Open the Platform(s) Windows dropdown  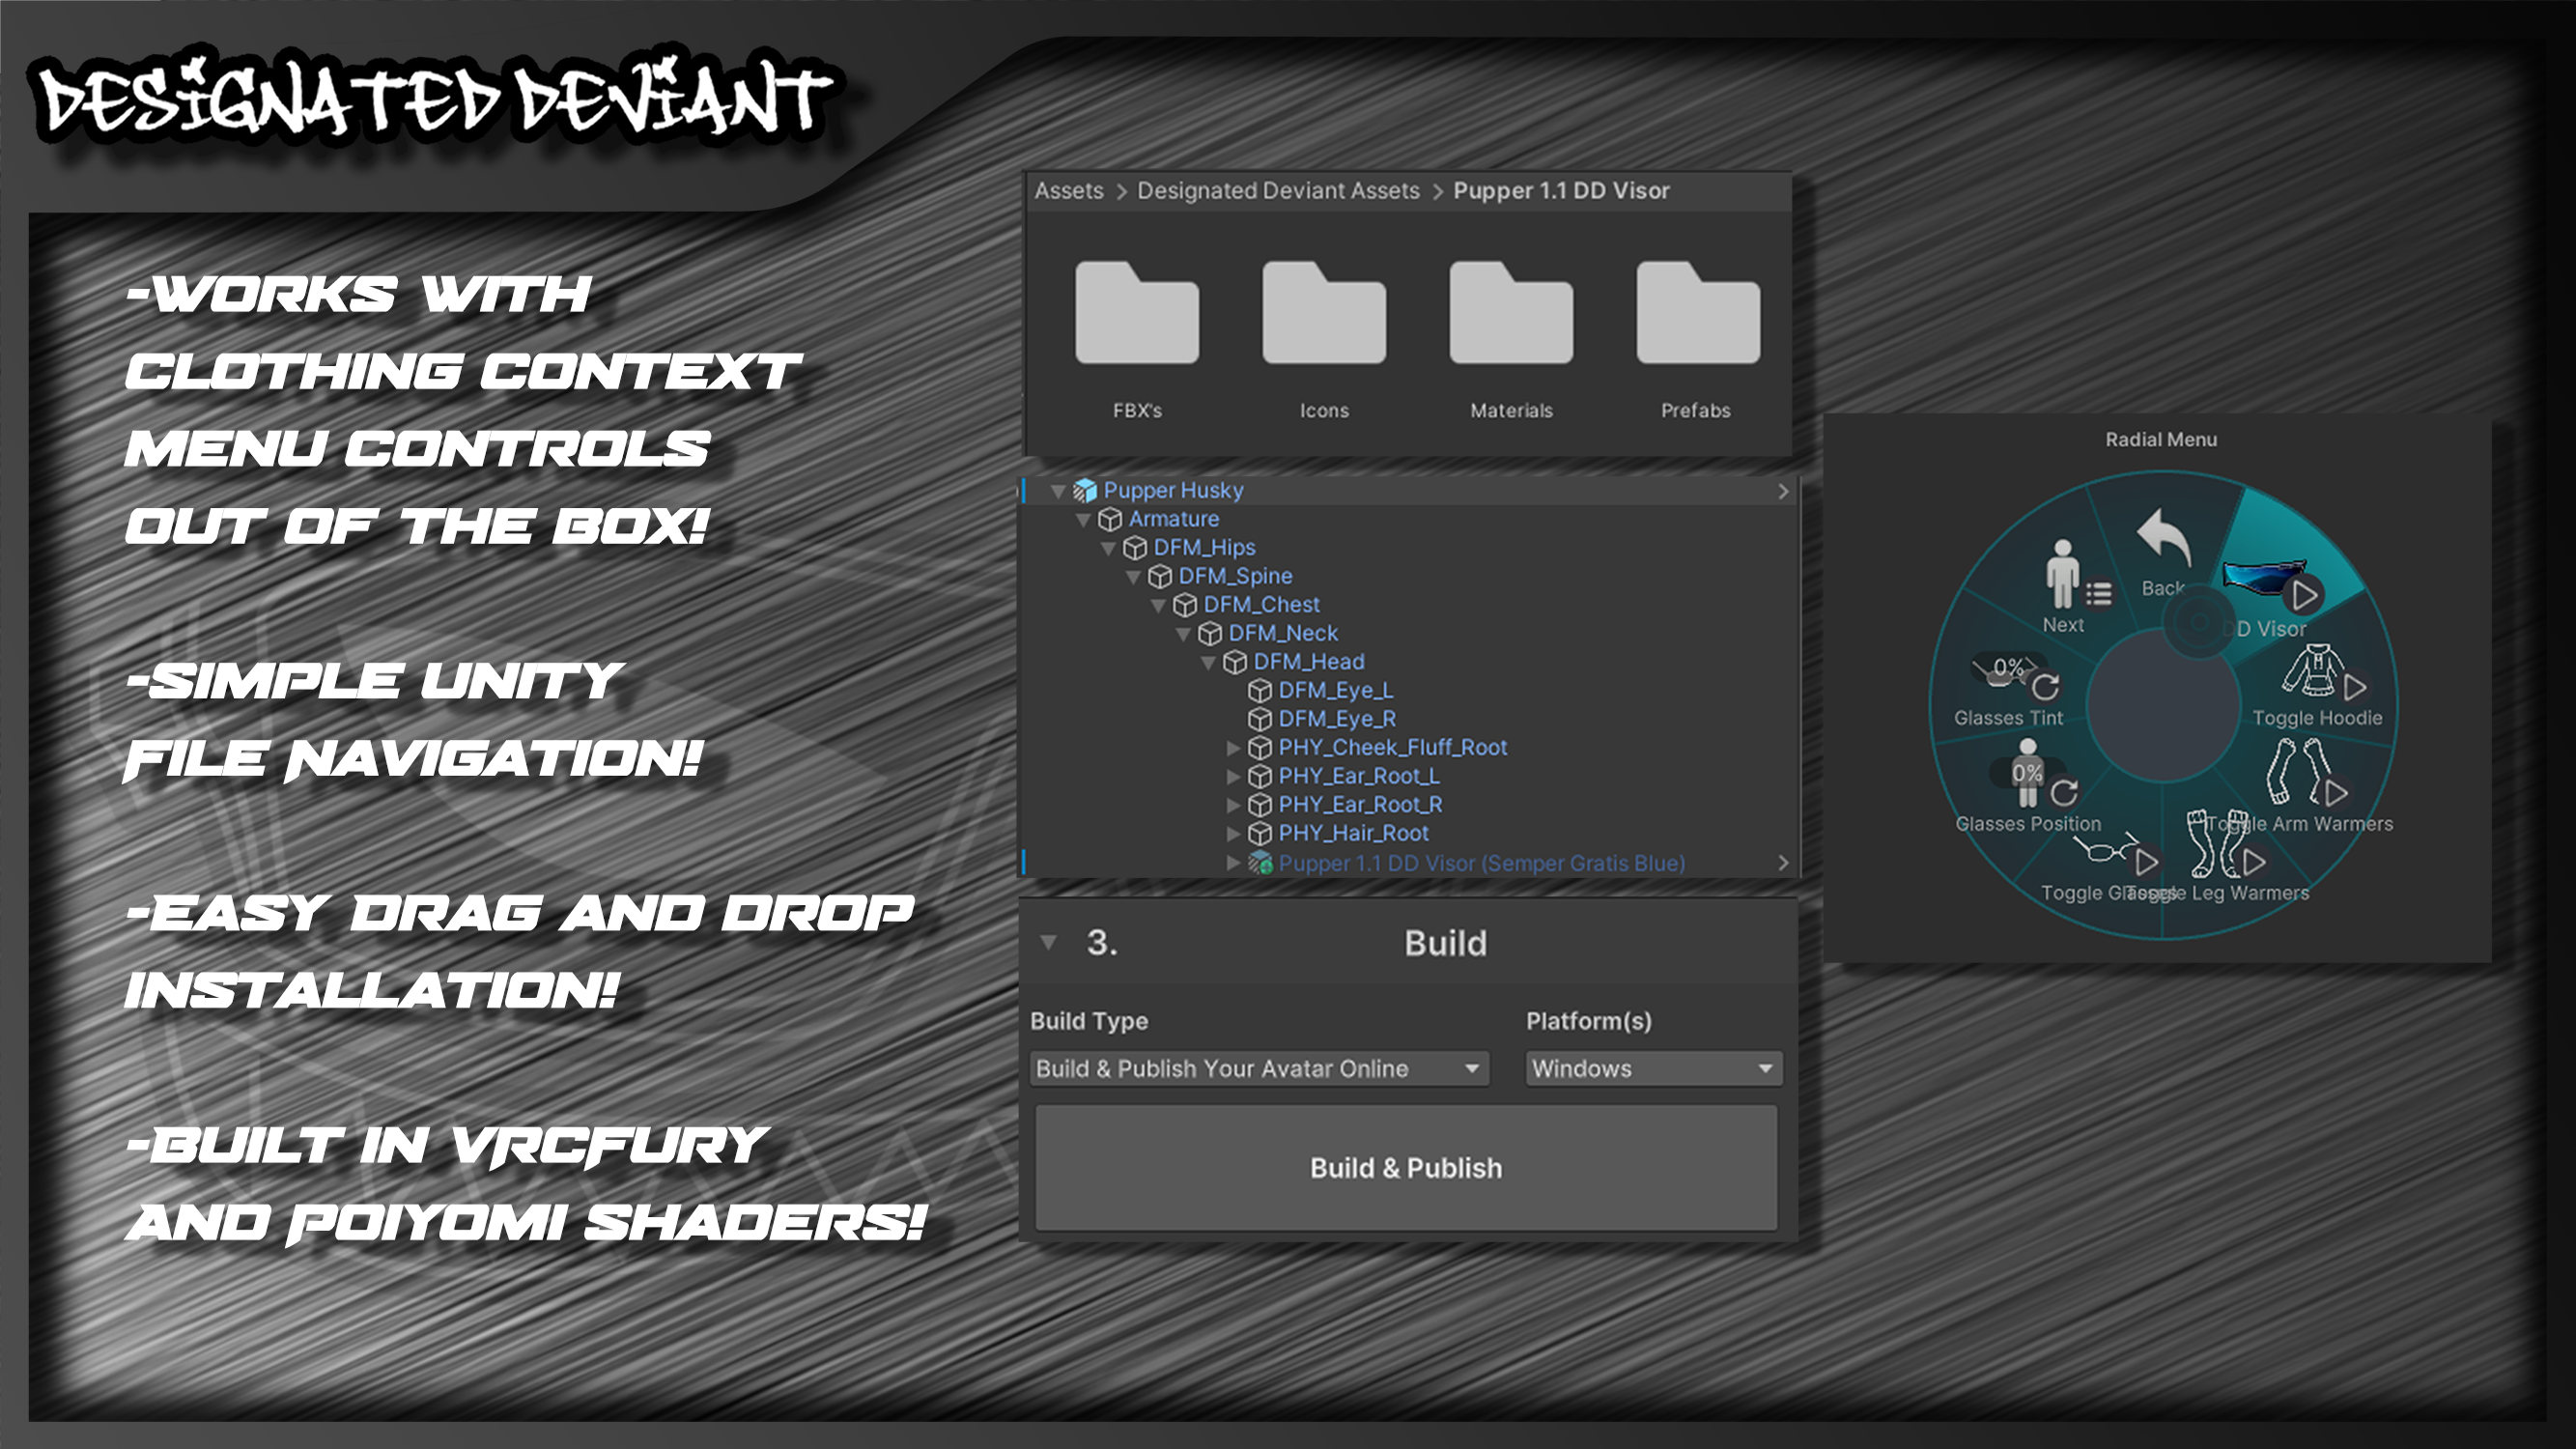tap(1653, 1068)
